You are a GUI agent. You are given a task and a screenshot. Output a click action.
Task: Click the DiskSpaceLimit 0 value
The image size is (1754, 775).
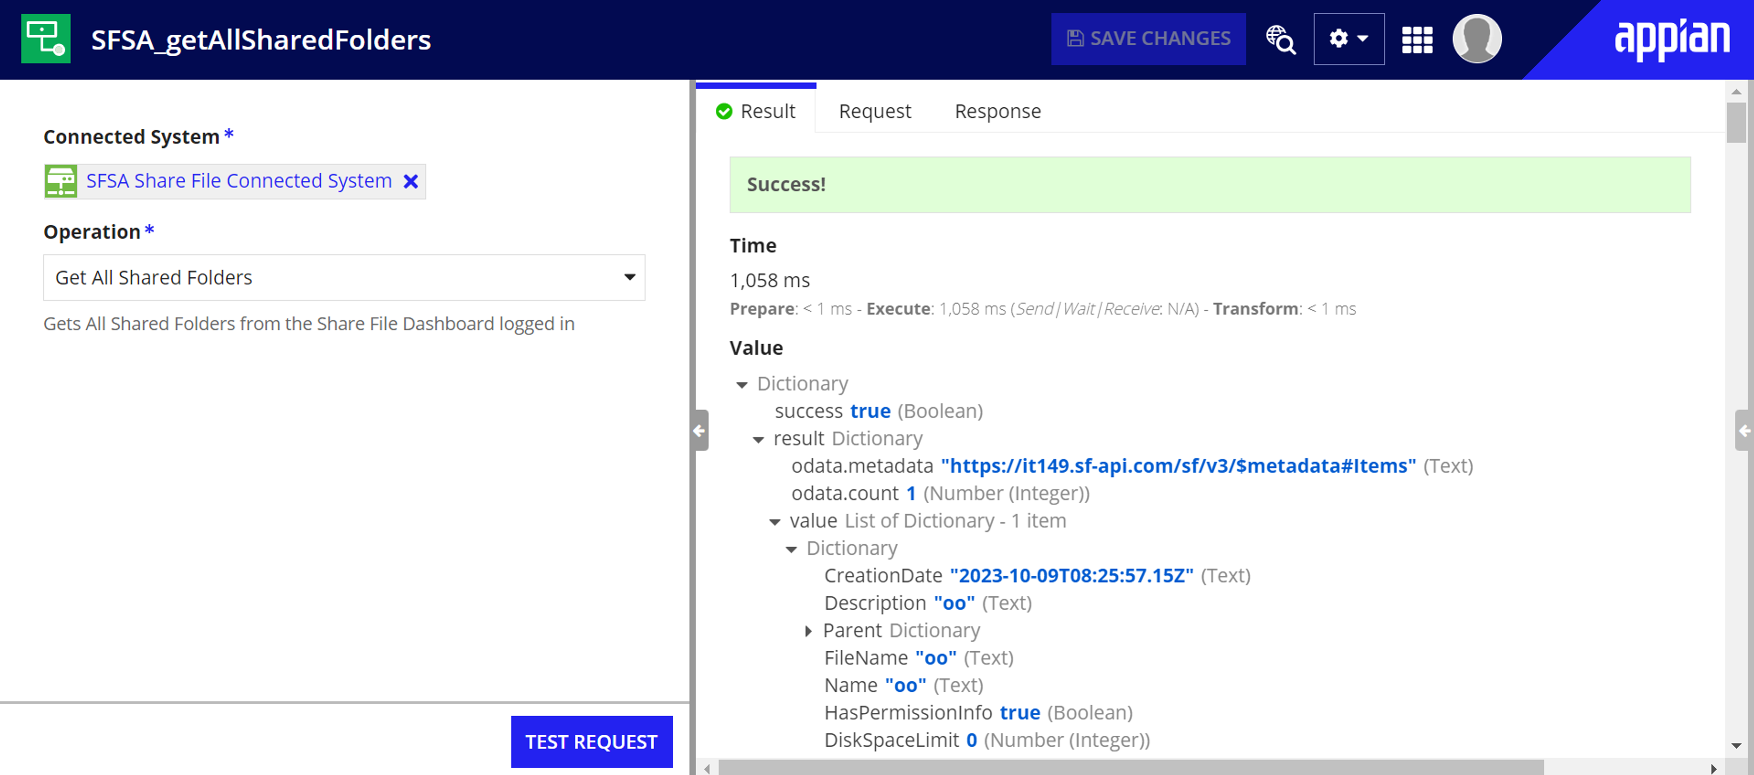[x=971, y=739]
